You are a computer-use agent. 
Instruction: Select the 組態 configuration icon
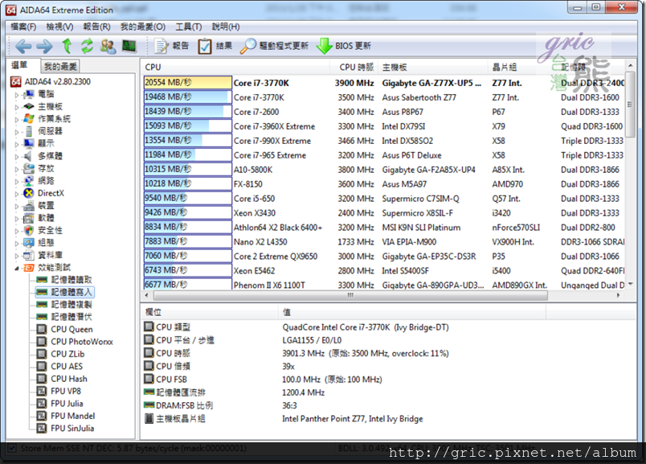[29, 243]
